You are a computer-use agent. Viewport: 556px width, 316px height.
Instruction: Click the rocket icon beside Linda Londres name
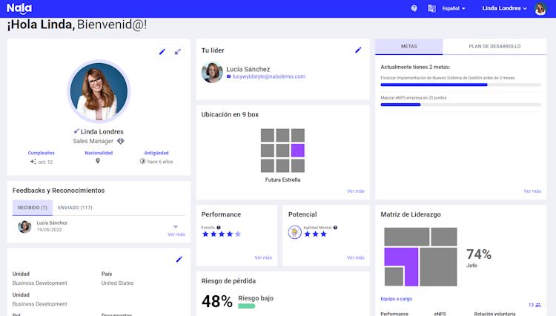pyautogui.click(x=76, y=131)
